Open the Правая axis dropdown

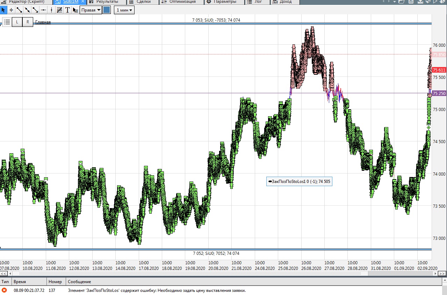[x=91, y=10]
